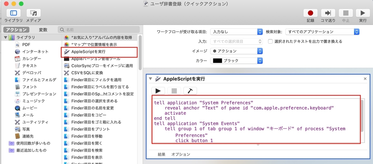Open the 入力 selection dropdown
The image size is (373, 164).
(237, 41)
